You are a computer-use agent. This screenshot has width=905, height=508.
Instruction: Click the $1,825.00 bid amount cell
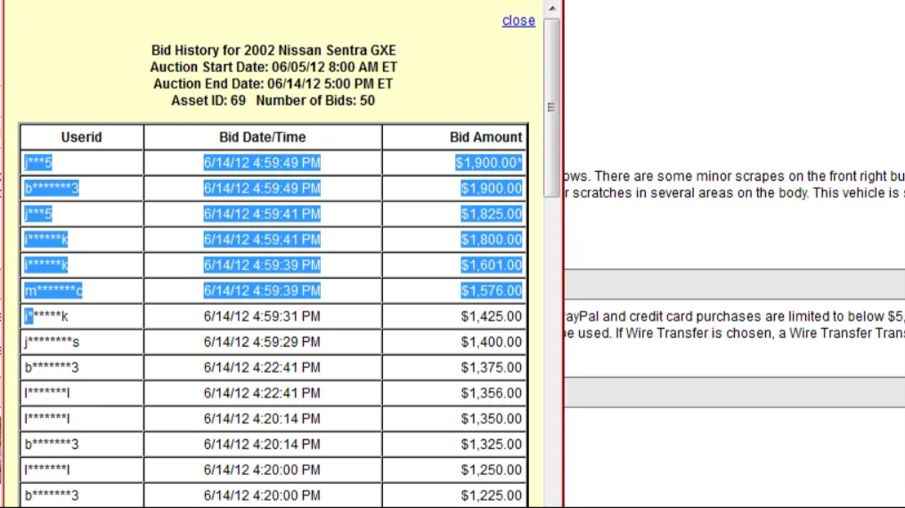point(491,214)
